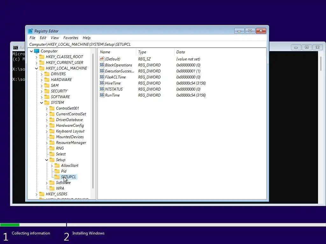This screenshot has width=326, height=244.
Task: Click REG_DWORD type in the NTSTATUS row
Action: tap(149, 89)
